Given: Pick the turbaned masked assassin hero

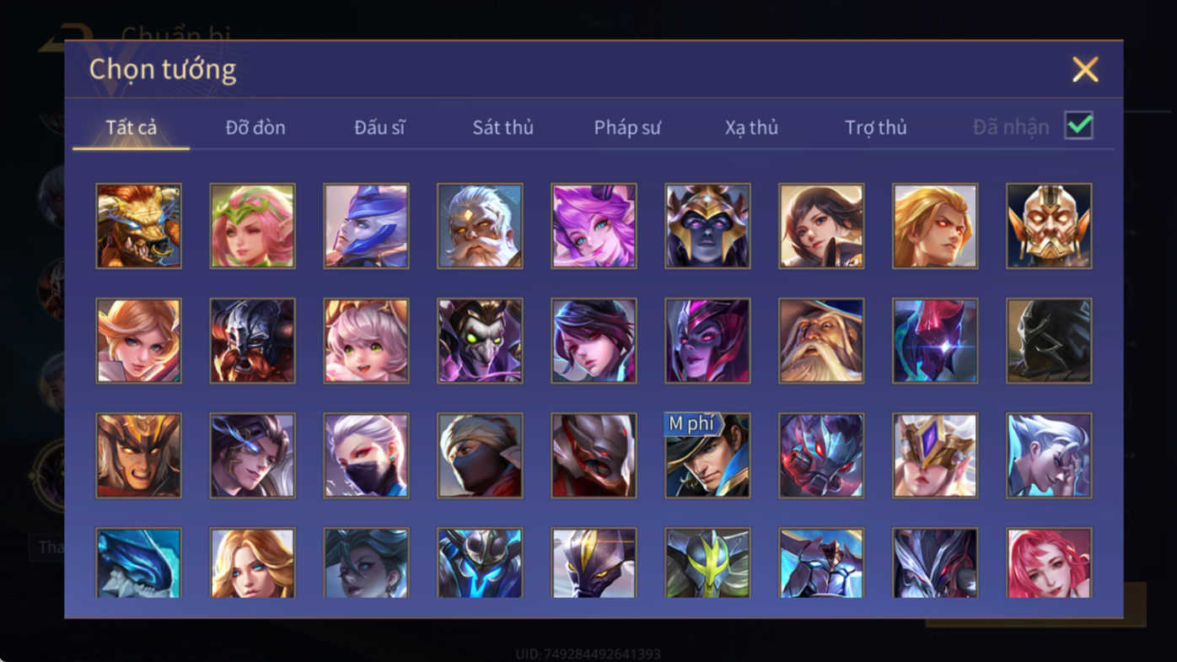Looking at the screenshot, I should (x=480, y=455).
